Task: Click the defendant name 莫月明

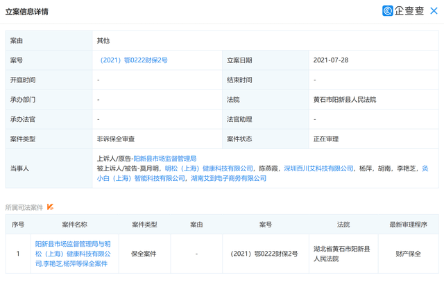Action: click(x=149, y=168)
